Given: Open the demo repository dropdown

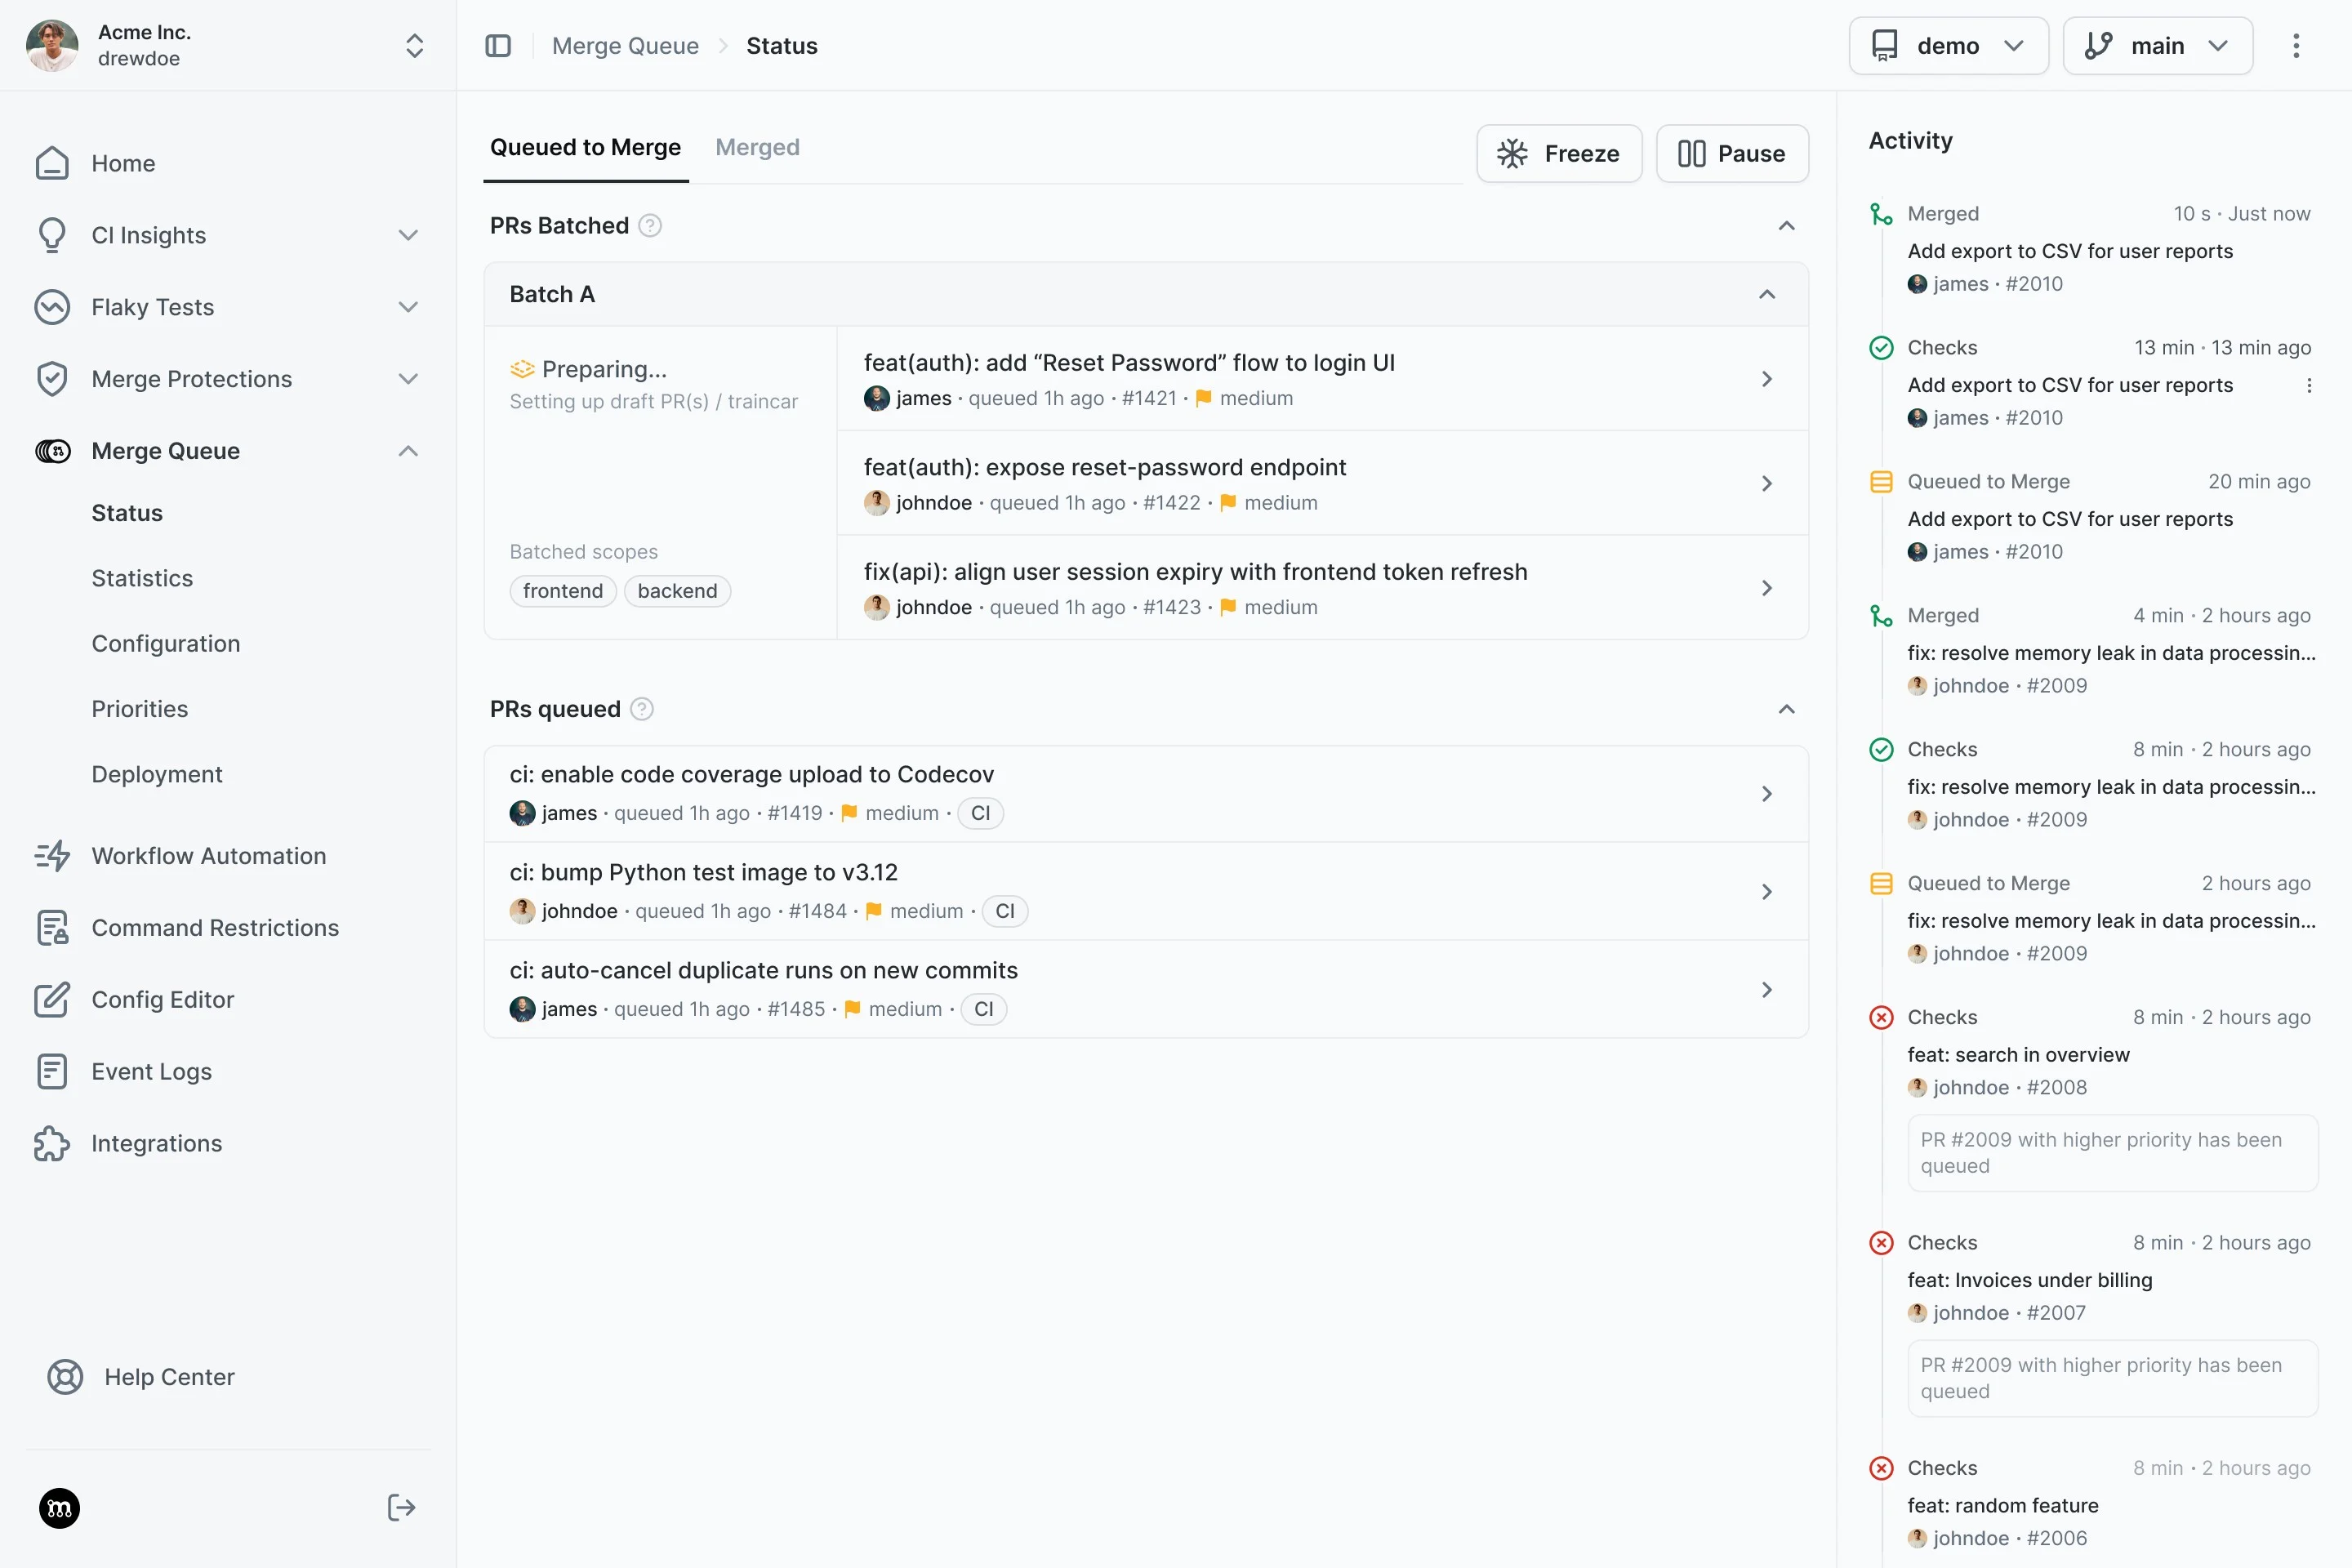Looking at the screenshot, I should coord(1947,45).
